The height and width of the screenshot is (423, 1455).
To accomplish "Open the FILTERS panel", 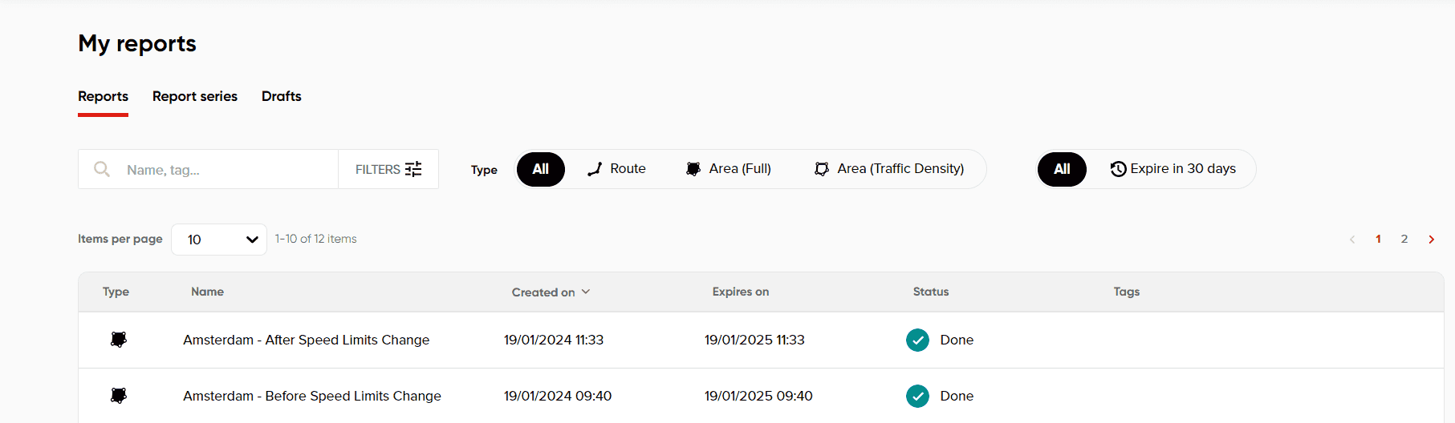I will (388, 169).
